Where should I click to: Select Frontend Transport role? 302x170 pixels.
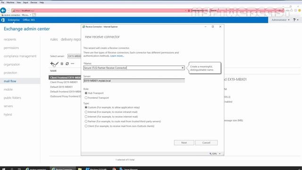pyautogui.click(x=86, y=98)
